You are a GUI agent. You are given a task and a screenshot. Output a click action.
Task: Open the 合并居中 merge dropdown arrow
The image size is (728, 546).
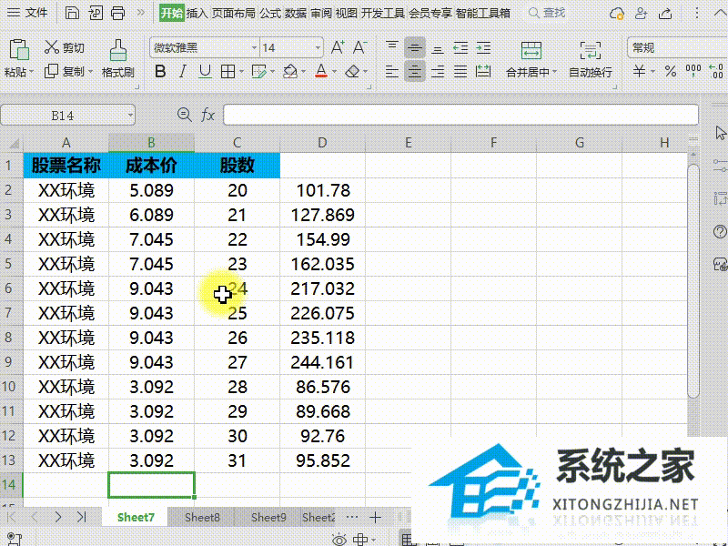(555, 71)
